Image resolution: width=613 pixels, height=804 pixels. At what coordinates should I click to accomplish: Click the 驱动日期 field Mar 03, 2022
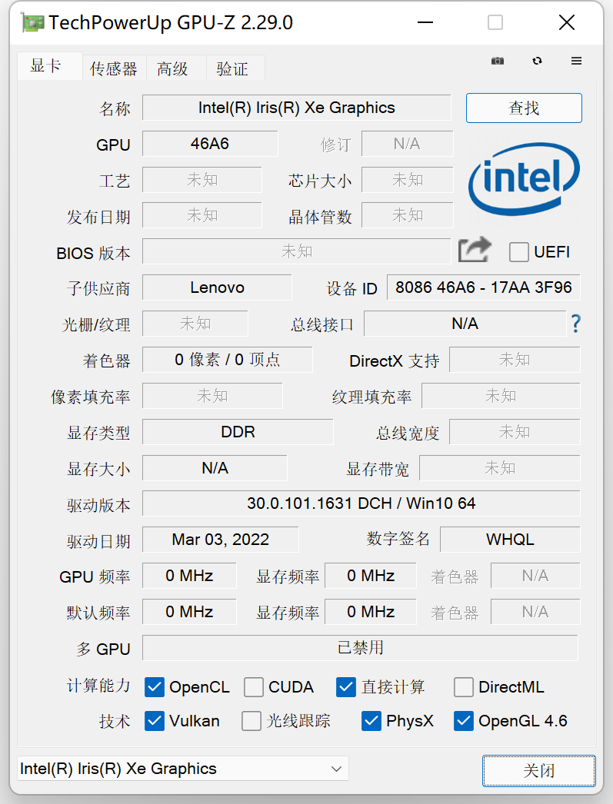click(x=221, y=540)
